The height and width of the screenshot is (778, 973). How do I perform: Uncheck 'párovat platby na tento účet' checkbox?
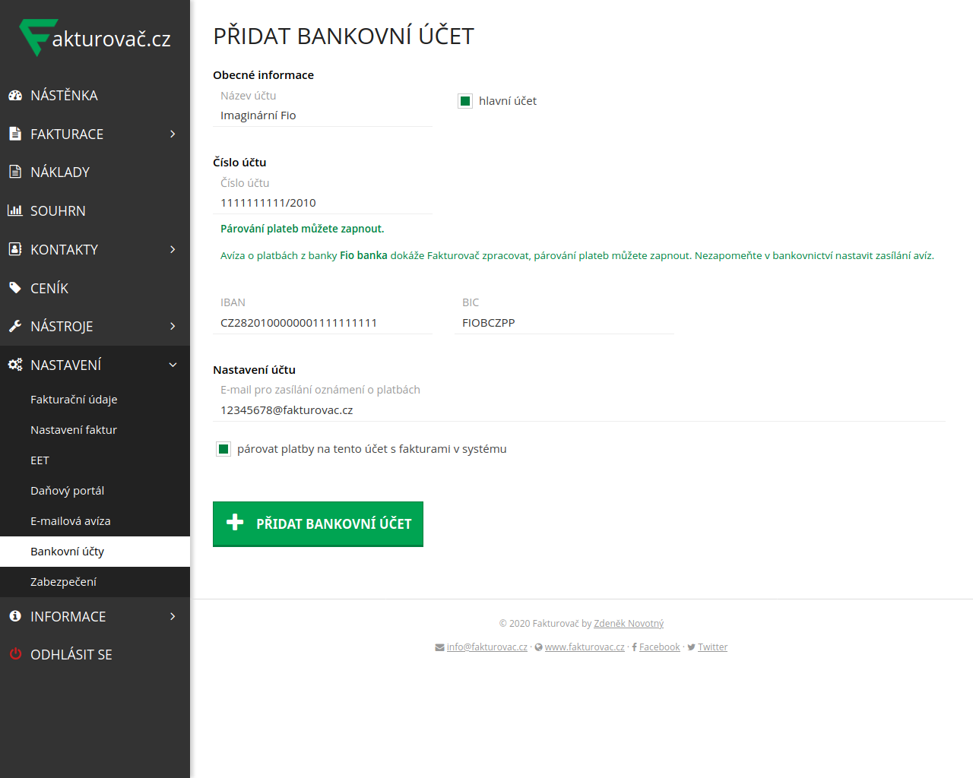click(223, 449)
